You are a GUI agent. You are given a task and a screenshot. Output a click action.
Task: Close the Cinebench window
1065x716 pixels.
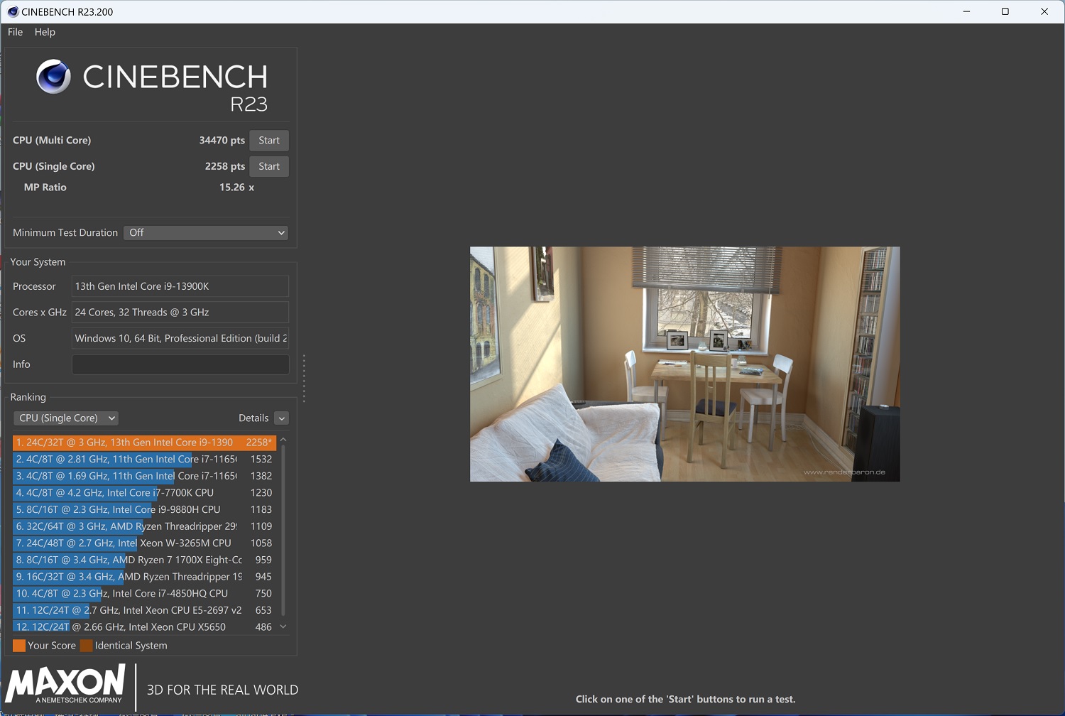click(x=1044, y=11)
